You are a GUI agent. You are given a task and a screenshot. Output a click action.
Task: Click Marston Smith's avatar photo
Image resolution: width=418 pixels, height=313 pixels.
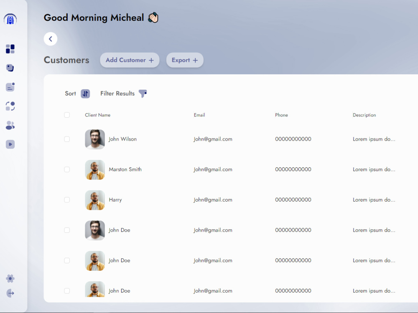pos(95,169)
